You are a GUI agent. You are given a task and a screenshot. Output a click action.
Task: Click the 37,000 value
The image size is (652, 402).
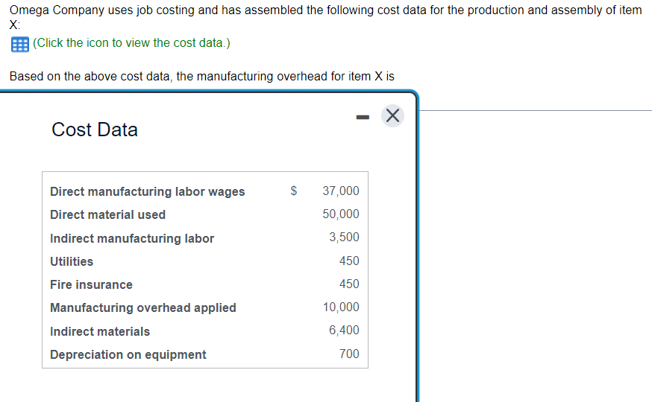[x=341, y=191]
